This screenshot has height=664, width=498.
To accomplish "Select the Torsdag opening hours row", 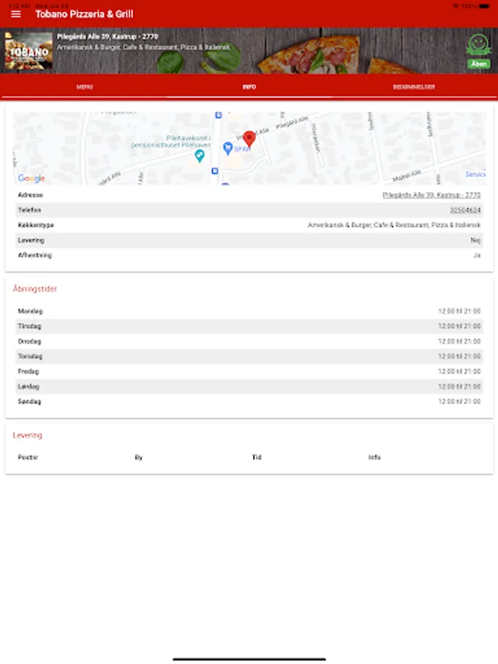I will [x=249, y=356].
